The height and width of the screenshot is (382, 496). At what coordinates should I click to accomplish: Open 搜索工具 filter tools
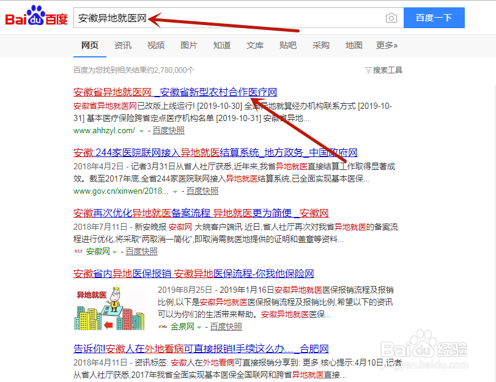pyautogui.click(x=383, y=70)
